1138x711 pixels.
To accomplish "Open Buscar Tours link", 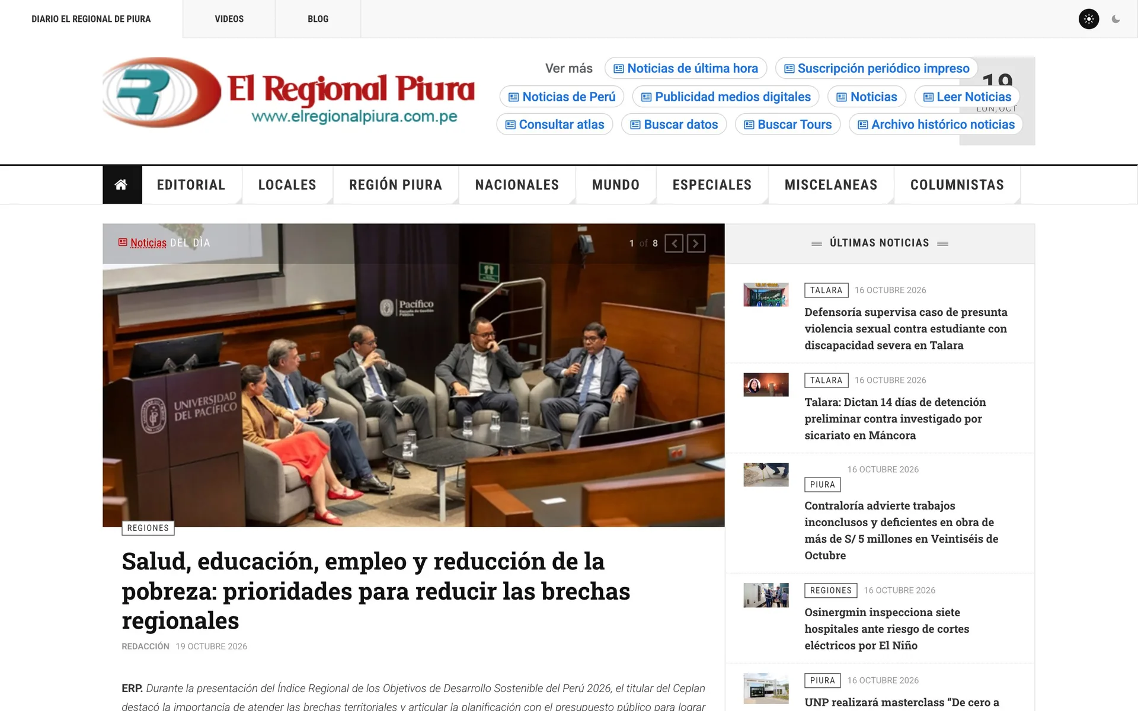I will pos(788,124).
